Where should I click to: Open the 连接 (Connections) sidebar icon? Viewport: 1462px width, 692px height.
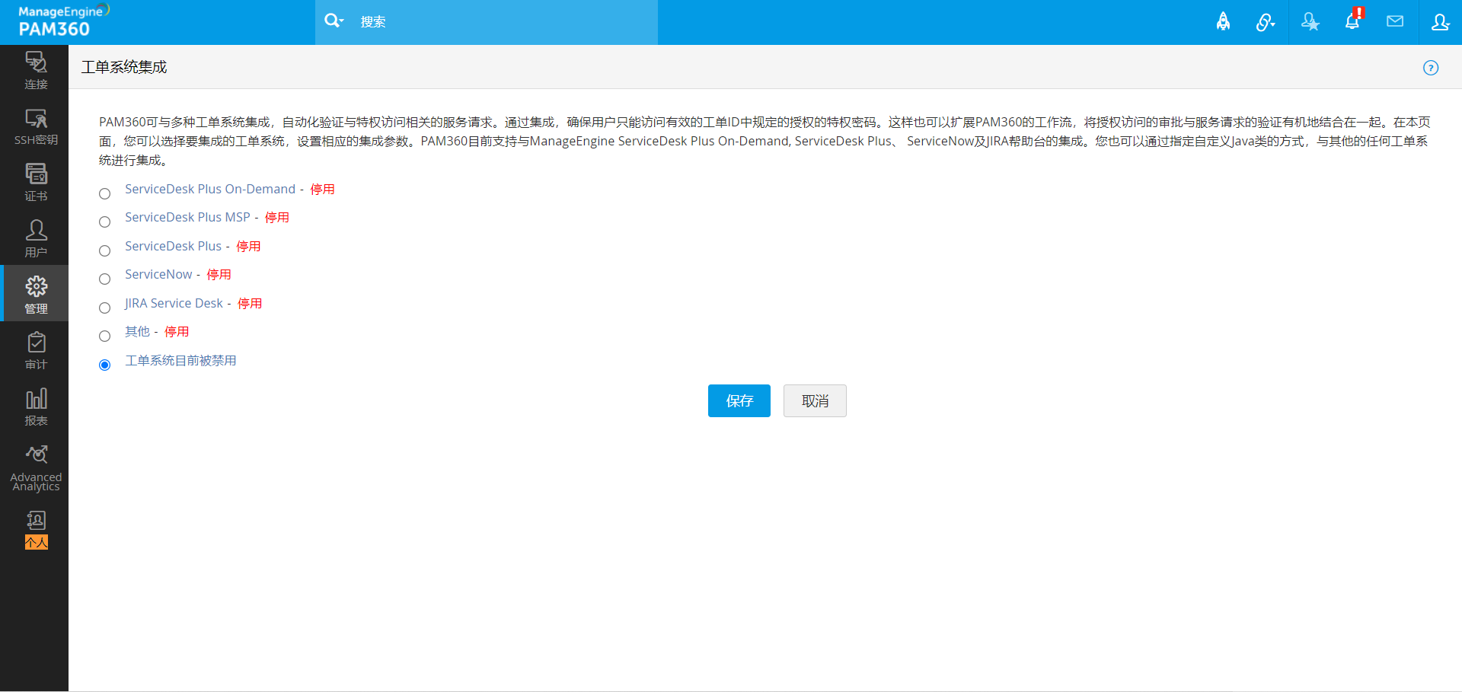coord(36,71)
